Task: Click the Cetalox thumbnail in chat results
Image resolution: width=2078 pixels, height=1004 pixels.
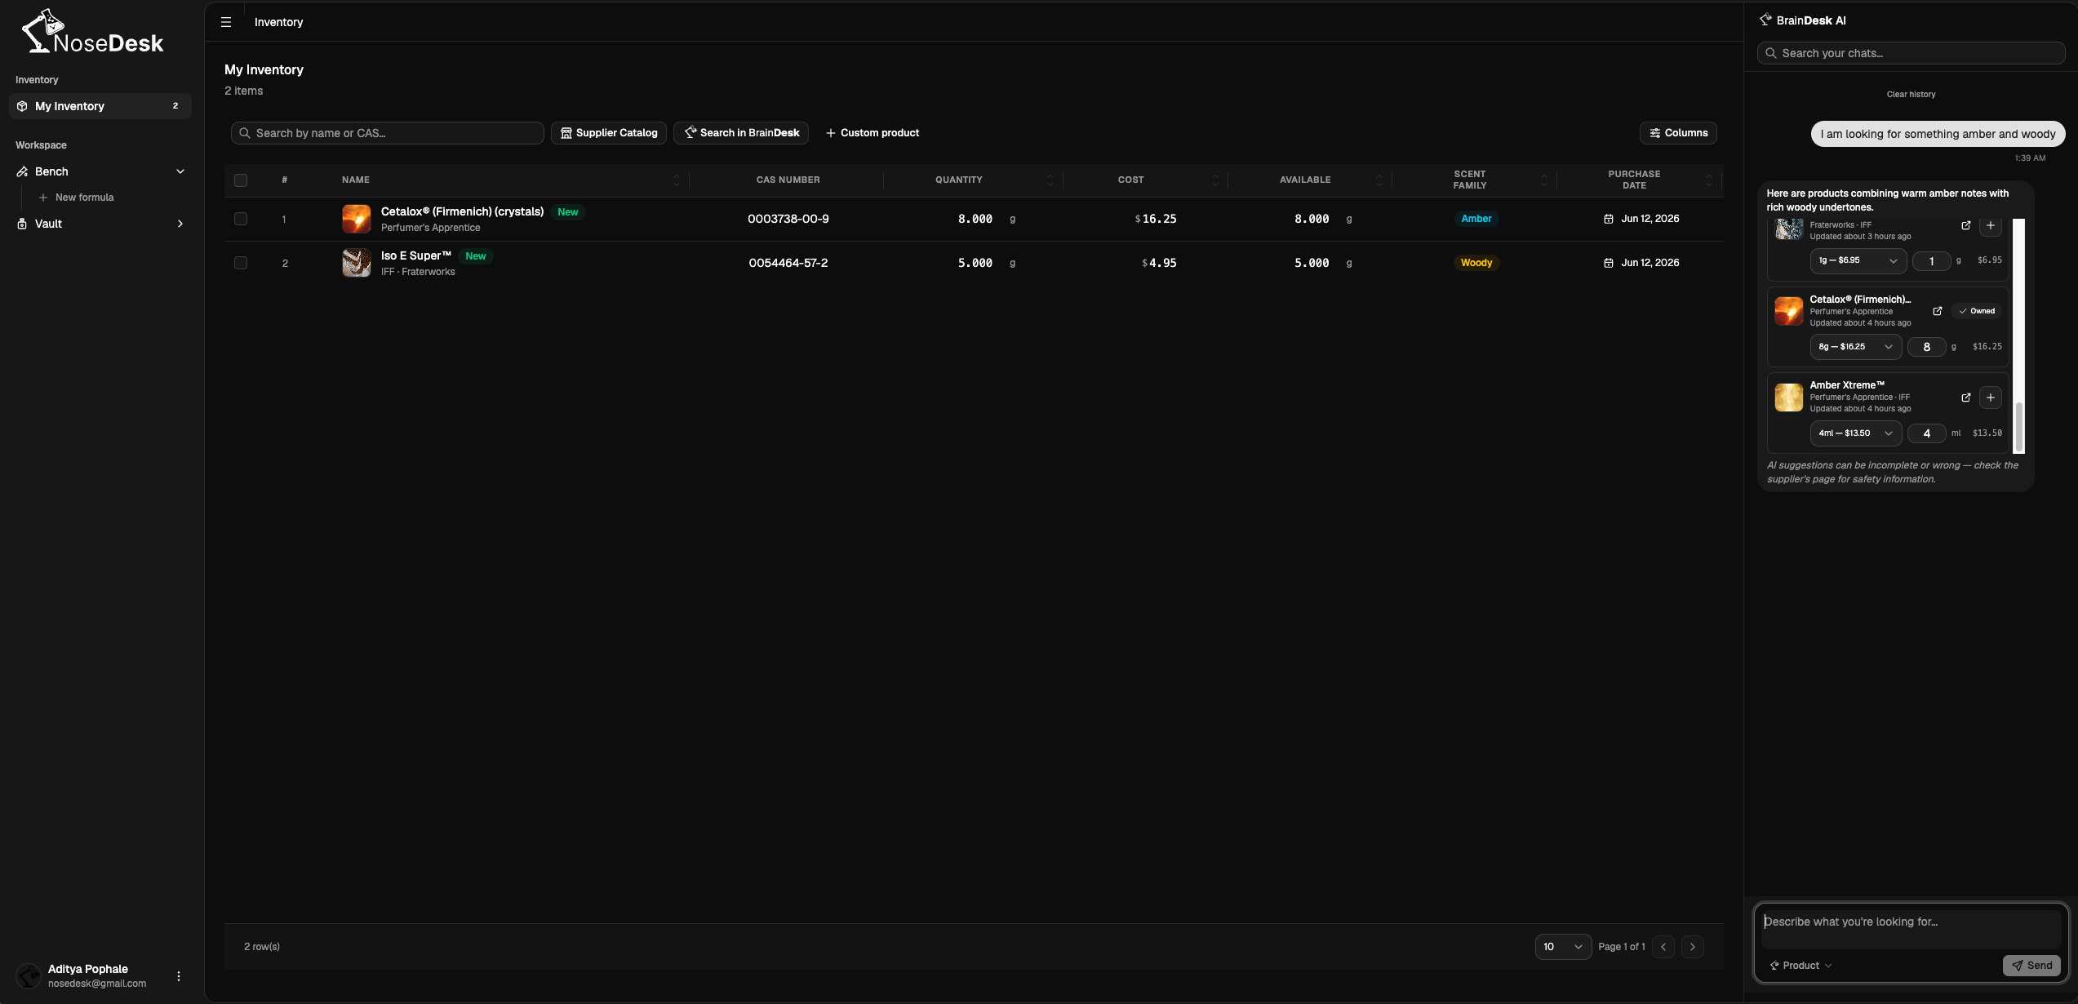Action: click(x=1788, y=311)
